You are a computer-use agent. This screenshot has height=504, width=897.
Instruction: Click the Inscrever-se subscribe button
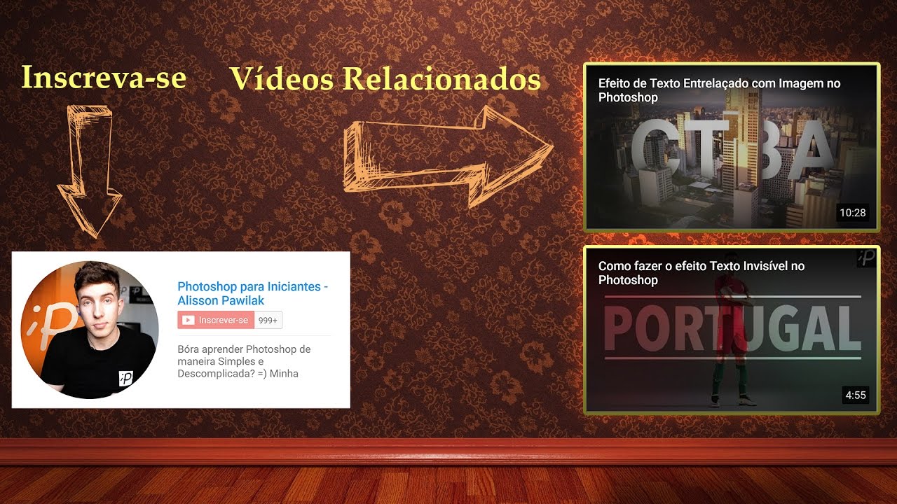click(216, 320)
